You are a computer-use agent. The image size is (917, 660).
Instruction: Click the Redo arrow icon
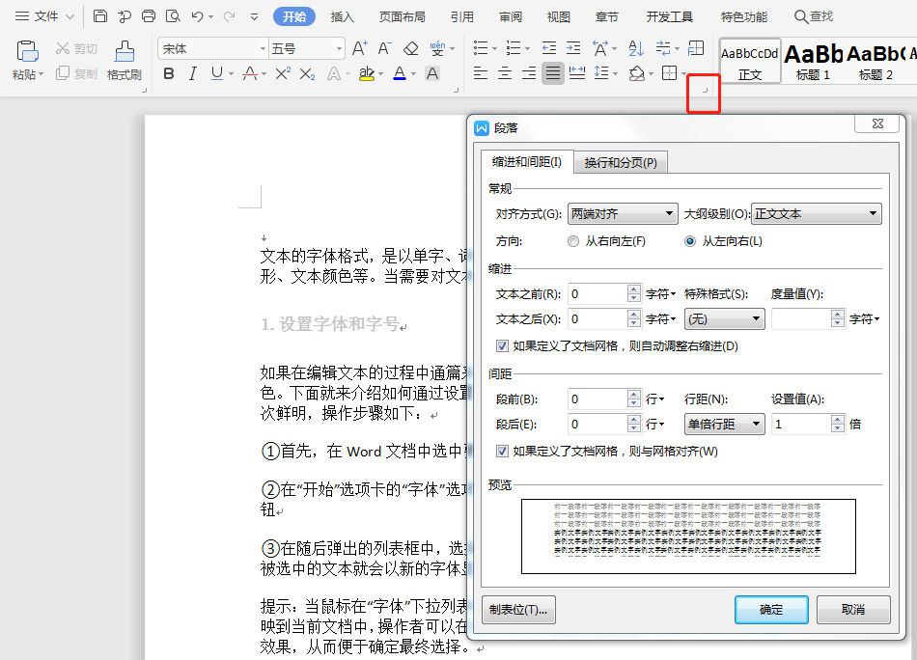pyautogui.click(x=230, y=16)
